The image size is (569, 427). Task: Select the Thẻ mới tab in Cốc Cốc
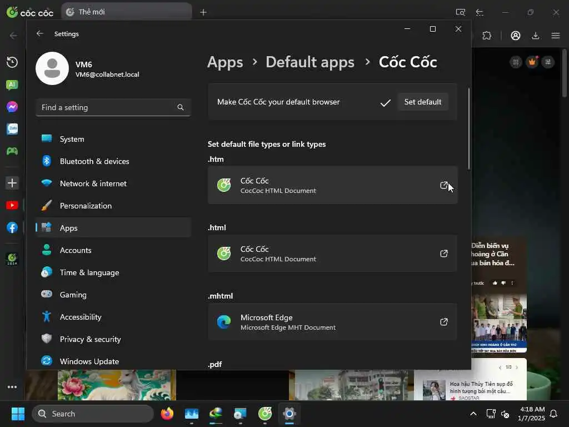126,12
